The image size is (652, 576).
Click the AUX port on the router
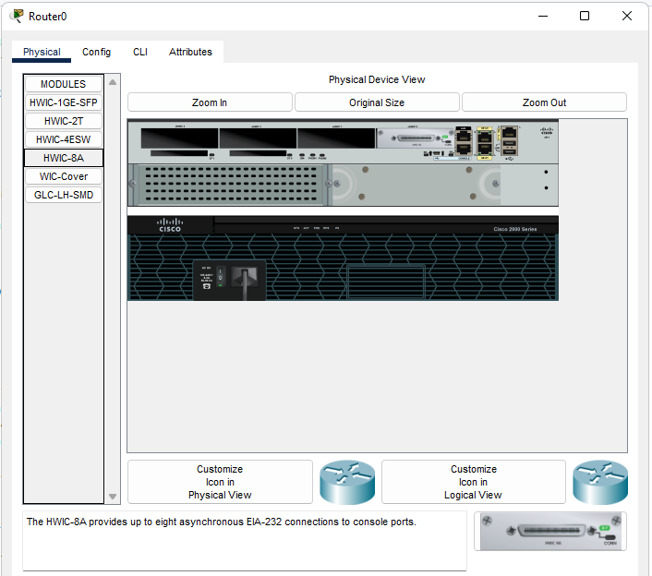(x=464, y=136)
